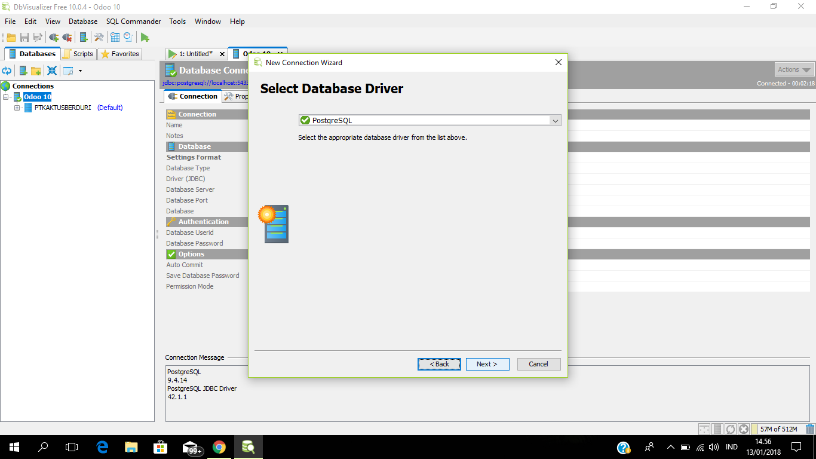Viewport: 816px width, 459px height.
Task: Open Microsoft Edge from the taskbar
Action: tap(102, 447)
